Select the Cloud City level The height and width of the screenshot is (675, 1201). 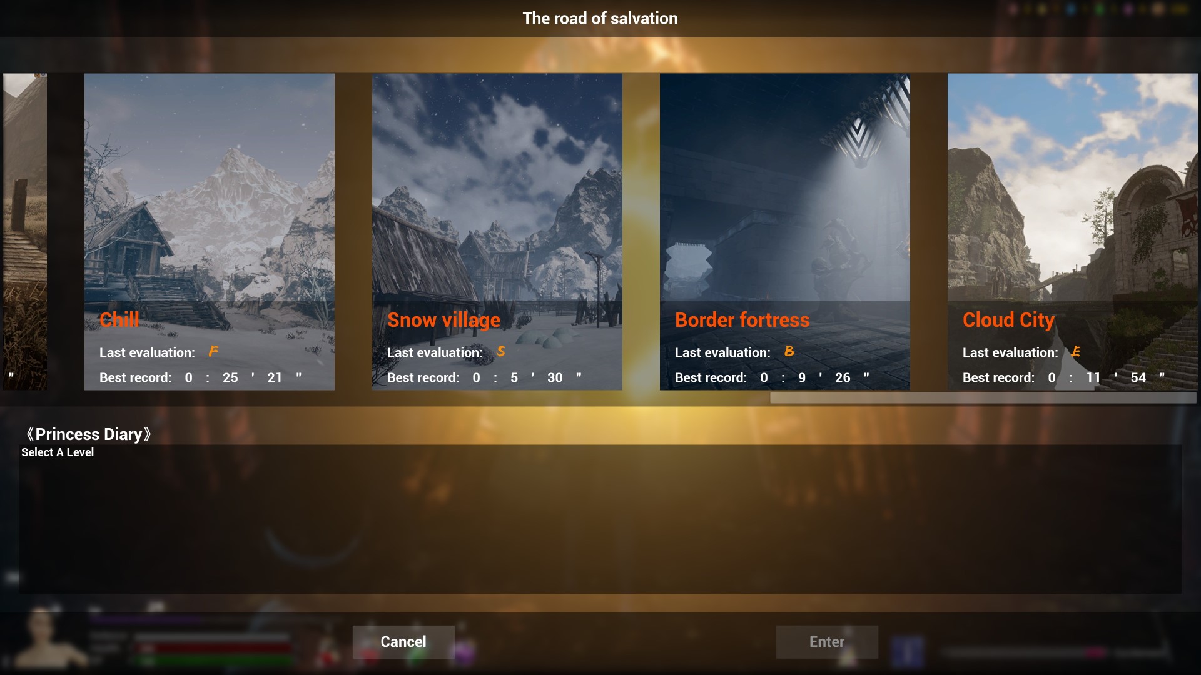point(1072,231)
